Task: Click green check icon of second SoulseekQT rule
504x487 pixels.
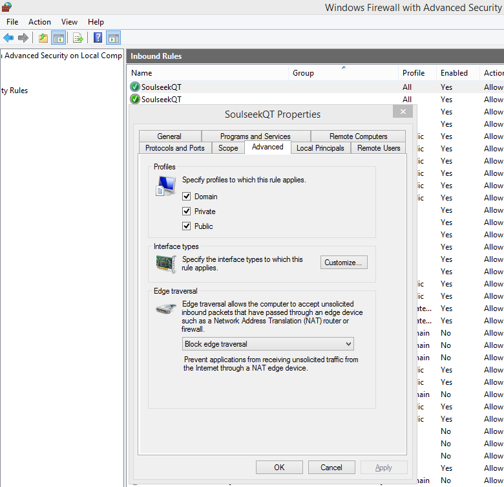Action: pos(135,99)
